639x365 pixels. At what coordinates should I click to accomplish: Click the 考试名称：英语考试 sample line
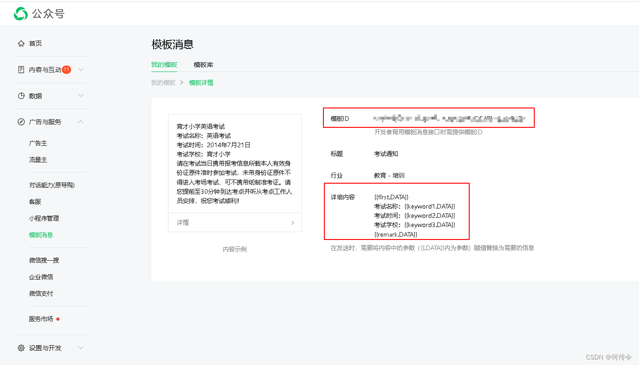pyautogui.click(x=203, y=136)
